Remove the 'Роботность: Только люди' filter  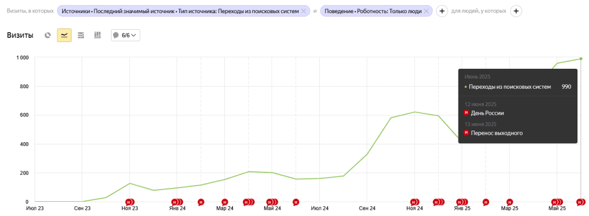coord(426,11)
